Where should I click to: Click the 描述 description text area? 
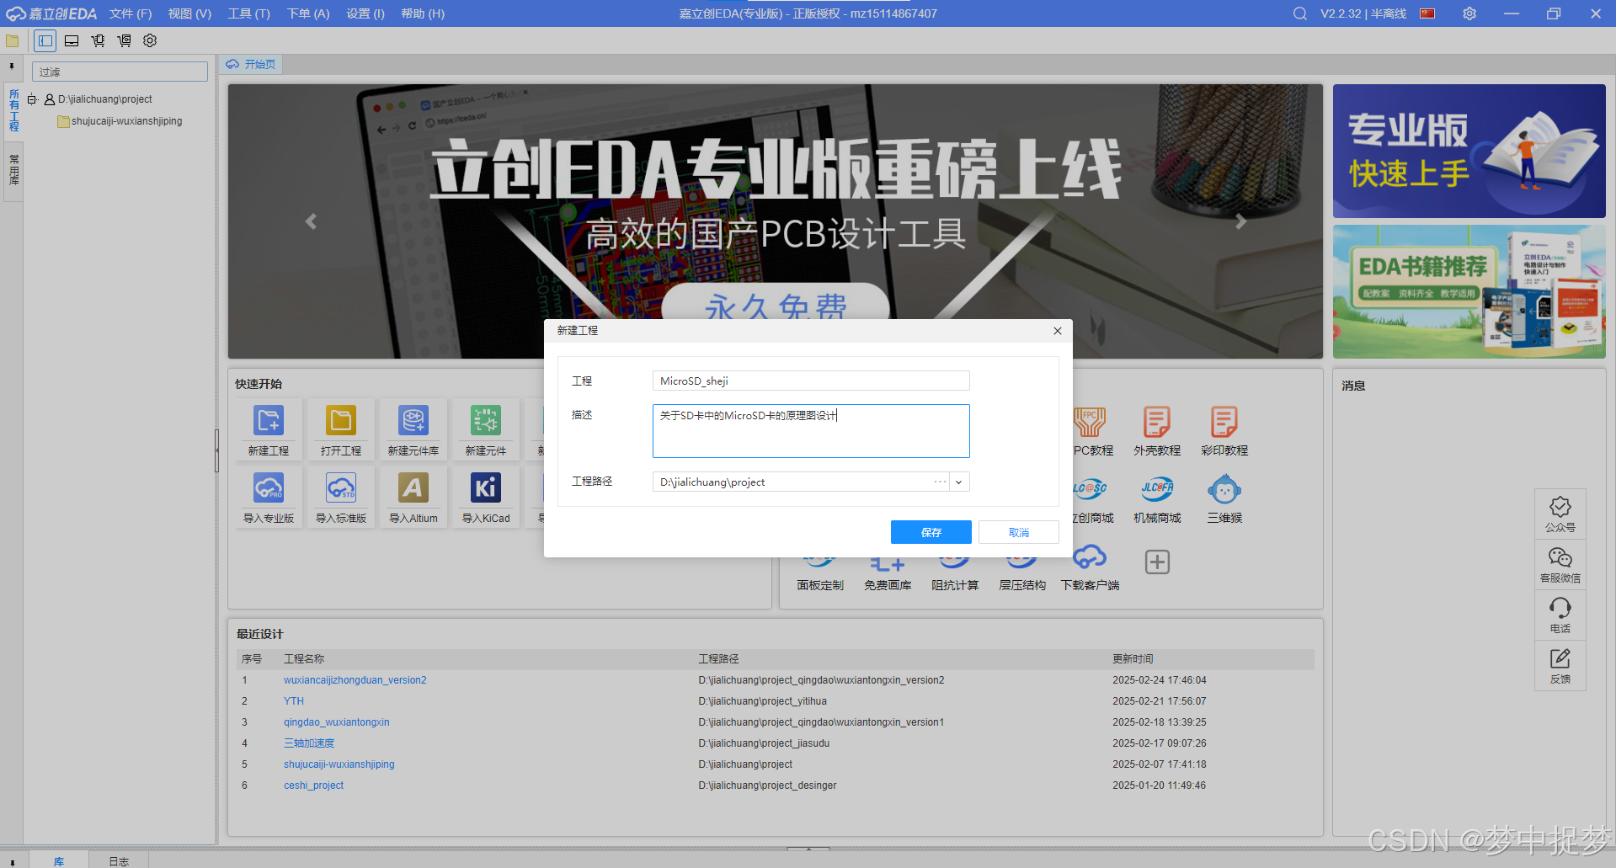(x=811, y=431)
